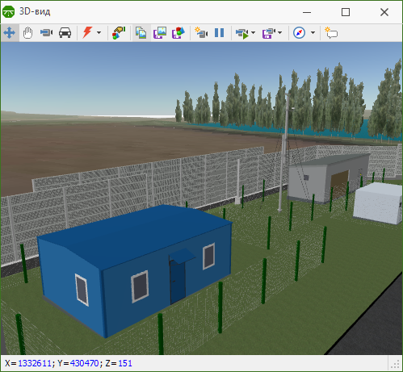Screen dimensions: 403x372
Task: Click the compass orientation icon
Action: point(299,33)
